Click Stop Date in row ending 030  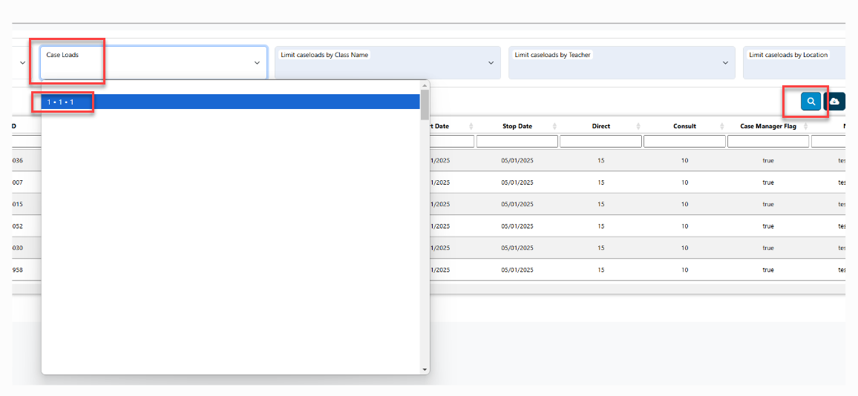coord(517,248)
